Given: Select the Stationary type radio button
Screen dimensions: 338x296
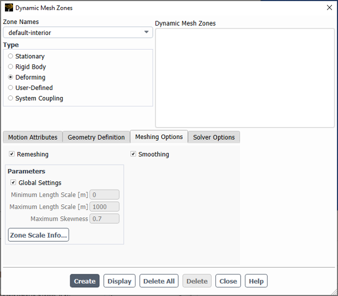Looking at the screenshot, I should 10,56.
